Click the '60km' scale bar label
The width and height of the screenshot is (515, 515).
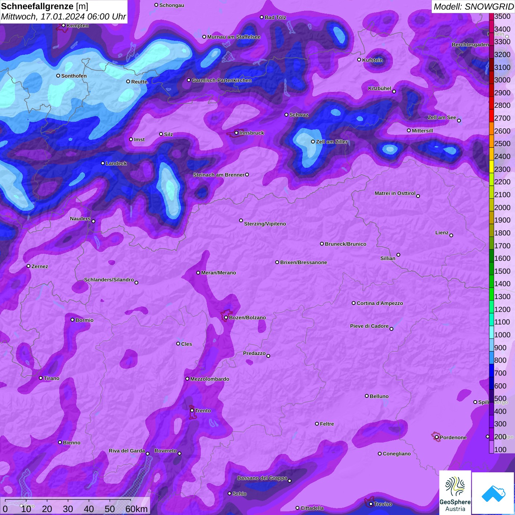pyautogui.click(x=136, y=509)
